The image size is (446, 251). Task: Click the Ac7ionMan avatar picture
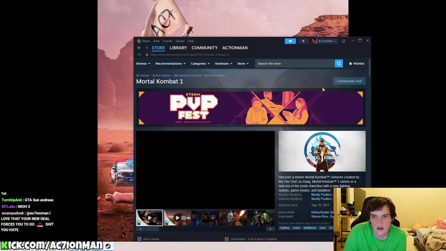tap(314, 41)
